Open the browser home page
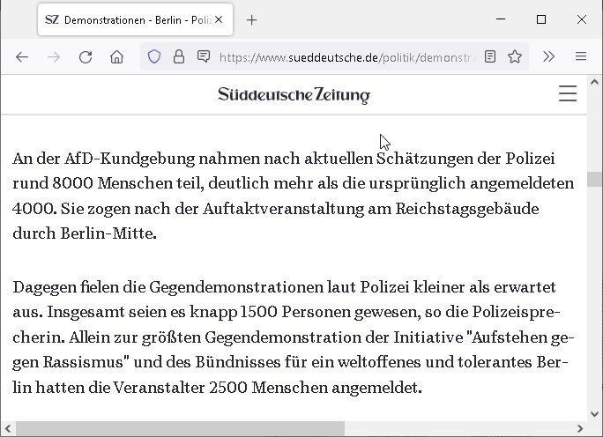 tap(117, 57)
